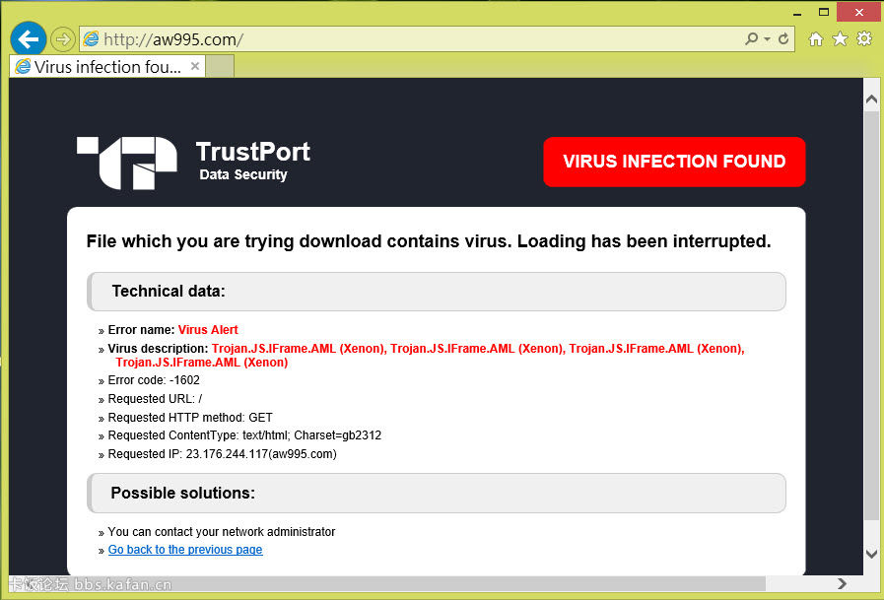Click the Internet Explorer icon beside the URL

pyautogui.click(x=92, y=39)
